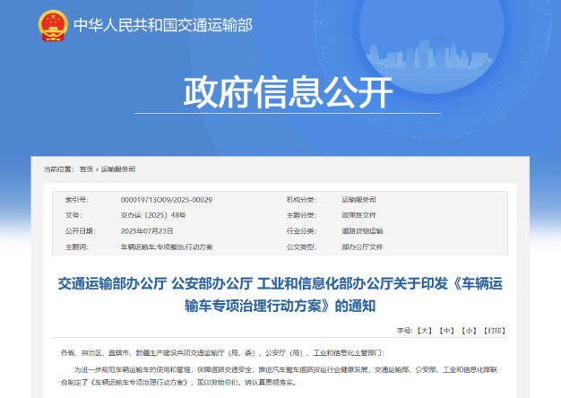The image size is (561, 398).
Task: Click the 公开日期 label
Action: coord(80,231)
